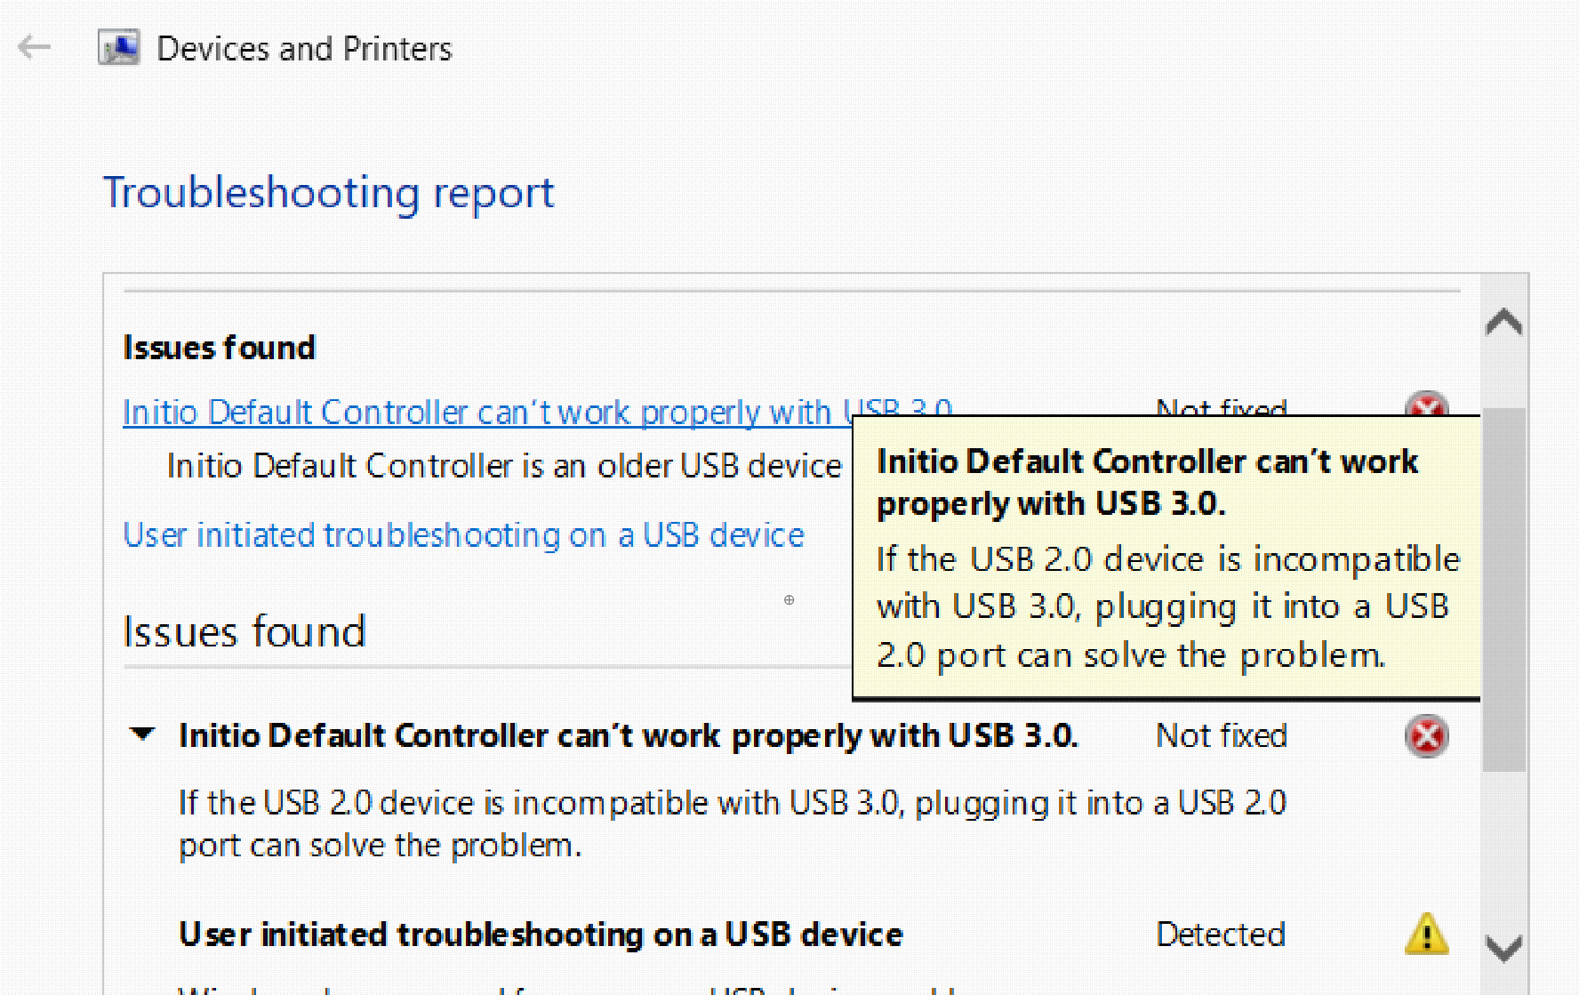
Task: Click the Detected status label
Action: coord(1220,935)
